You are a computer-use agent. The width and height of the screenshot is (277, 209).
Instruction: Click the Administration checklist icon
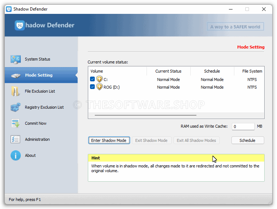pyautogui.click(x=15, y=139)
